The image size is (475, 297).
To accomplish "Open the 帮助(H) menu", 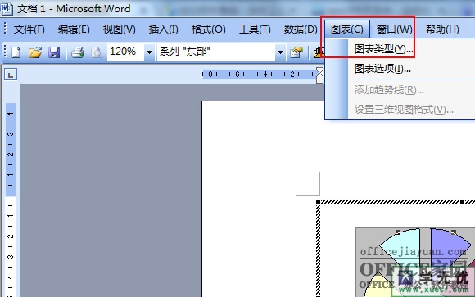I will point(442,29).
